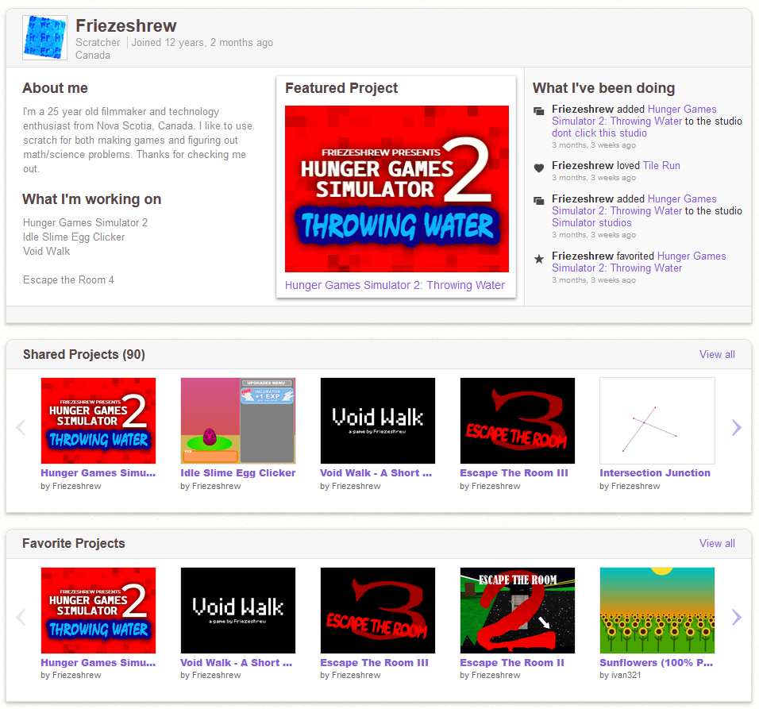Viewport: 759px width, 709px height.
Task: Open Escape The Room II thumbnail
Action: (x=518, y=611)
